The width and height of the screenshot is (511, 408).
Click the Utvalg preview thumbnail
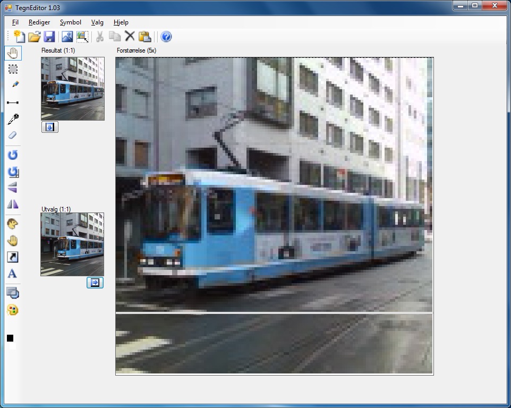[72, 244]
